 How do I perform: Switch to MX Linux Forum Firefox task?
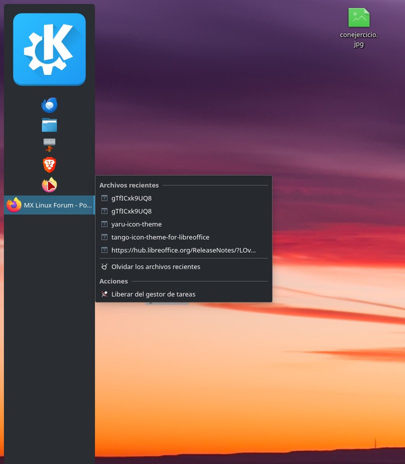coord(49,205)
